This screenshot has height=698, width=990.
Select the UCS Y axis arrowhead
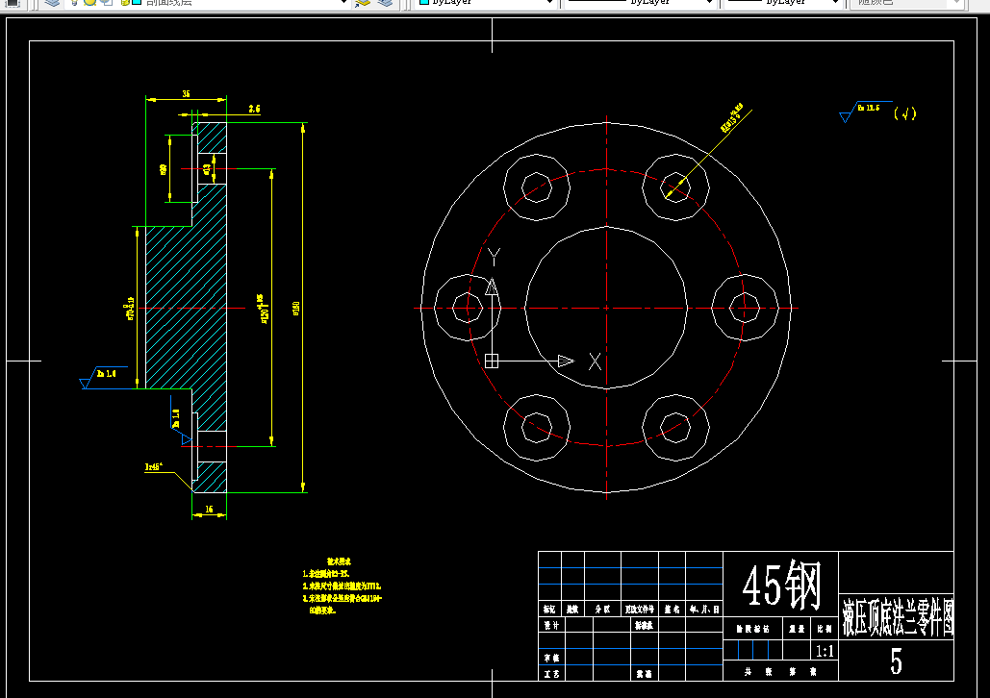(492, 287)
